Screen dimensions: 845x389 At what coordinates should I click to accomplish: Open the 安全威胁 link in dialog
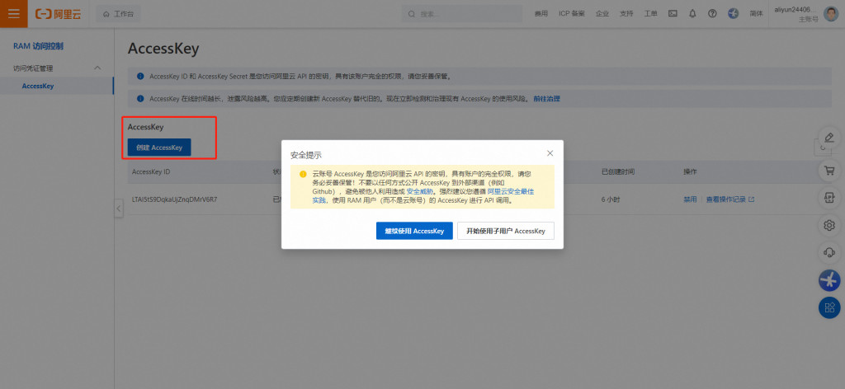[x=419, y=191]
